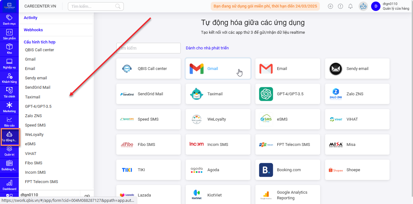The image size is (413, 204).
Task: Click the CareCenter logo at top left
Action: 9,6
